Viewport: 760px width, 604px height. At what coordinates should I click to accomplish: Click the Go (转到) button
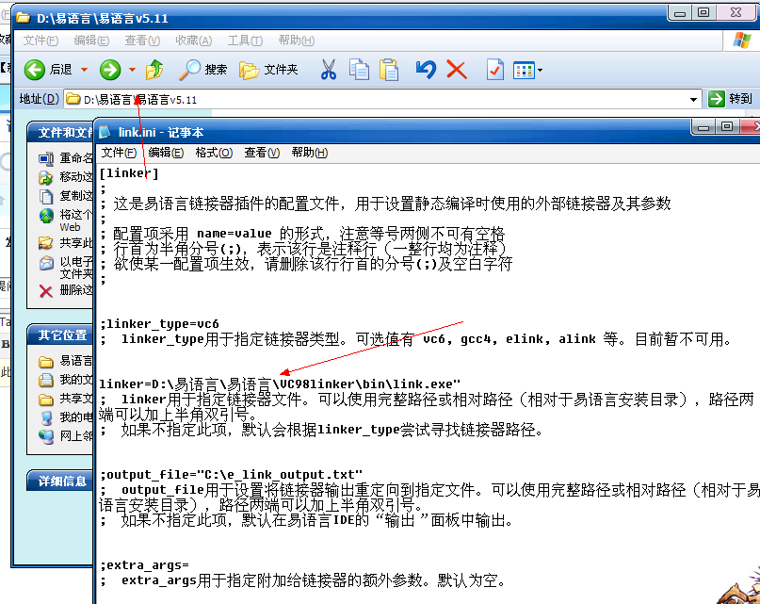(x=732, y=99)
